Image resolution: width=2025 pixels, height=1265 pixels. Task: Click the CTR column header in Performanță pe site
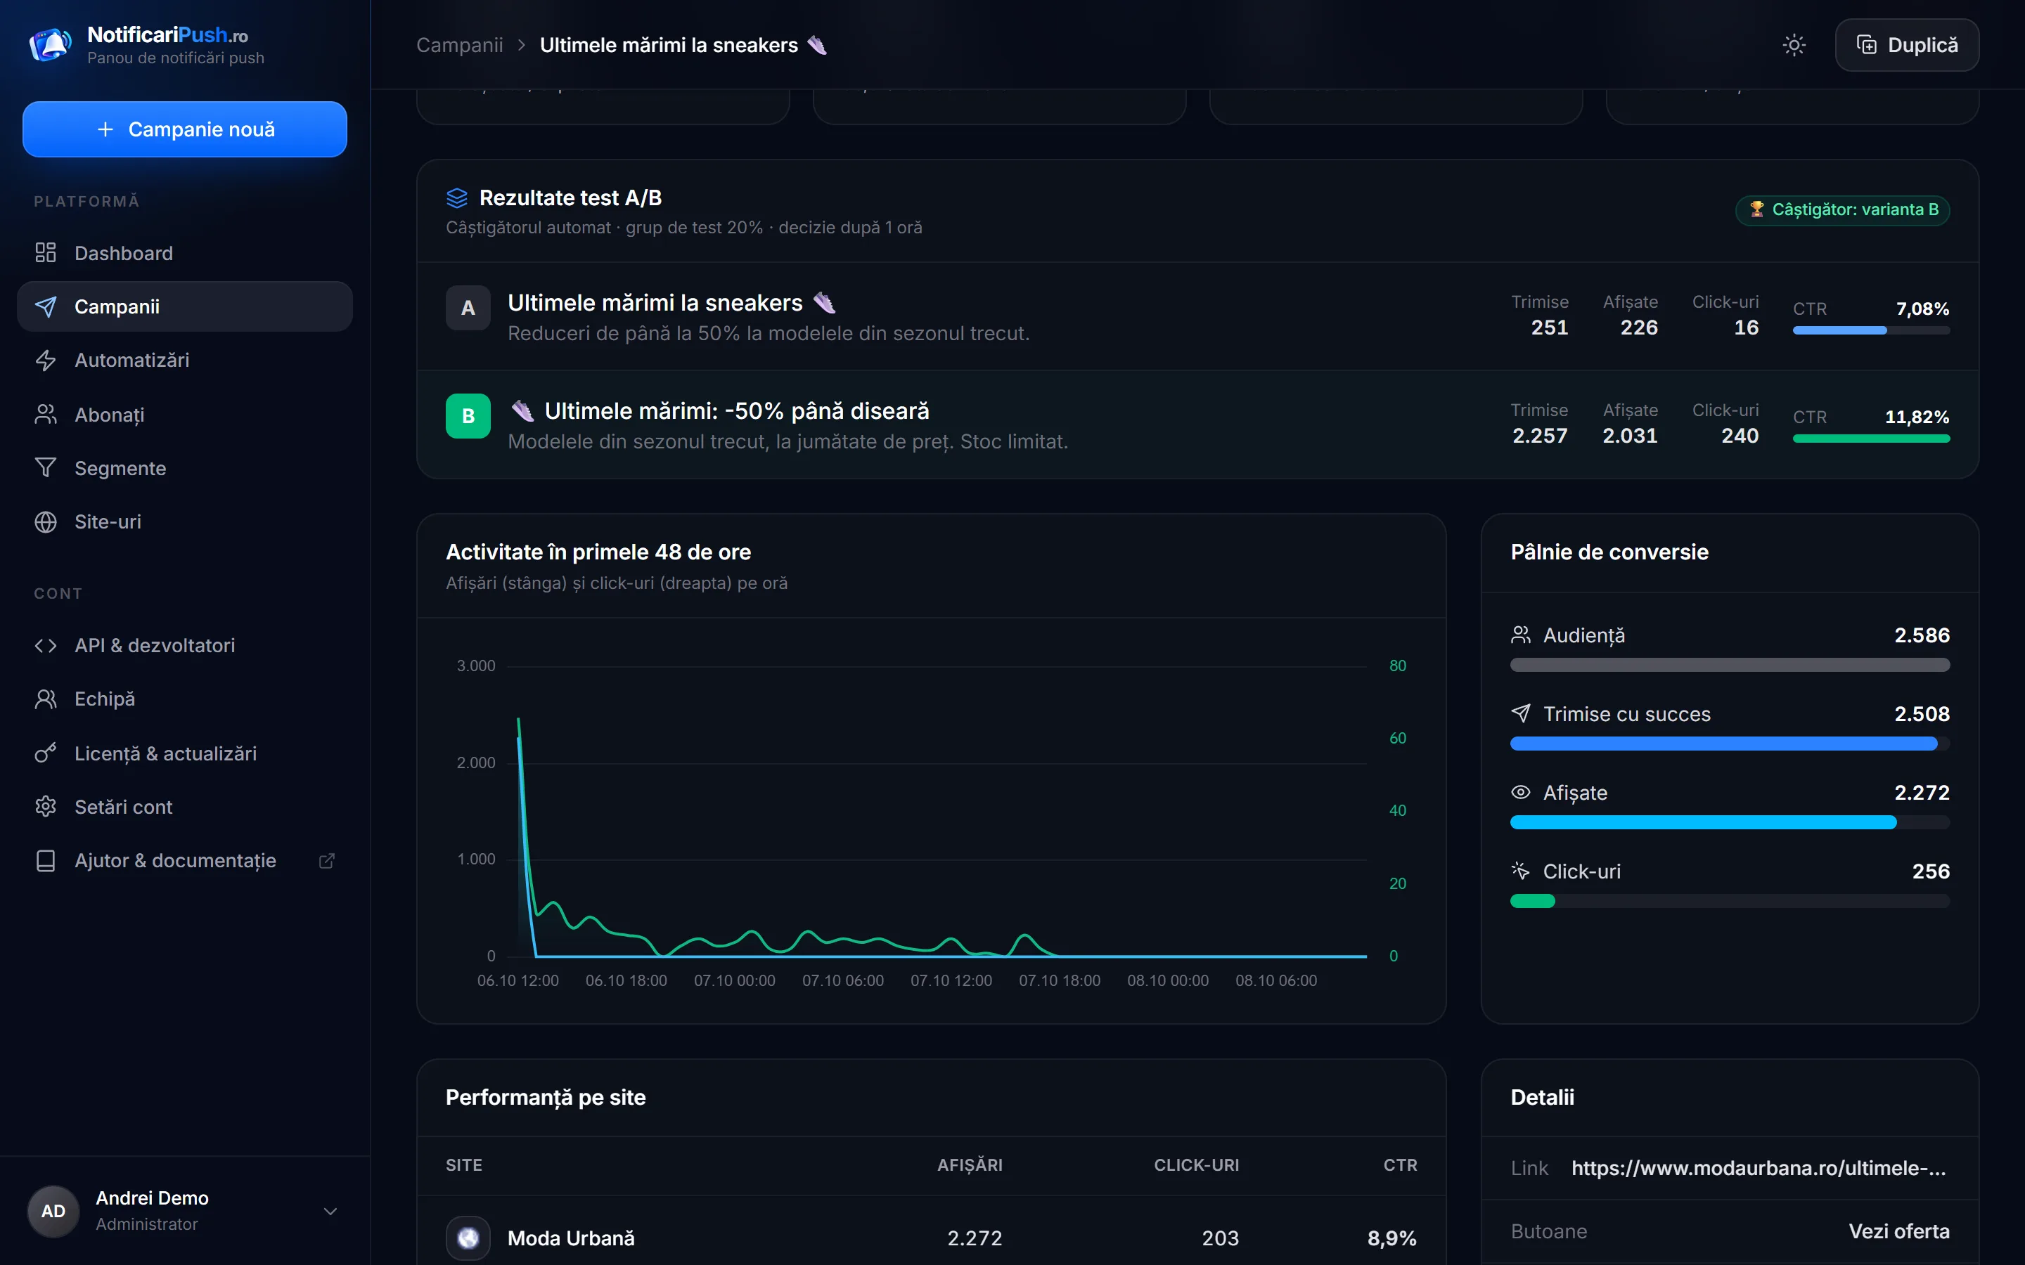[1400, 1165]
